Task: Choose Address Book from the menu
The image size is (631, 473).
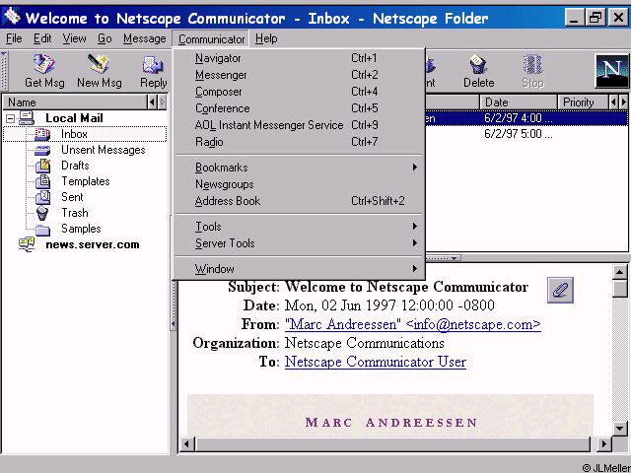Action: click(300, 201)
